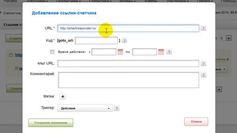Open the Формы menu
Image resolution: width=237 pixels, height=133 pixels.
coord(127,1)
